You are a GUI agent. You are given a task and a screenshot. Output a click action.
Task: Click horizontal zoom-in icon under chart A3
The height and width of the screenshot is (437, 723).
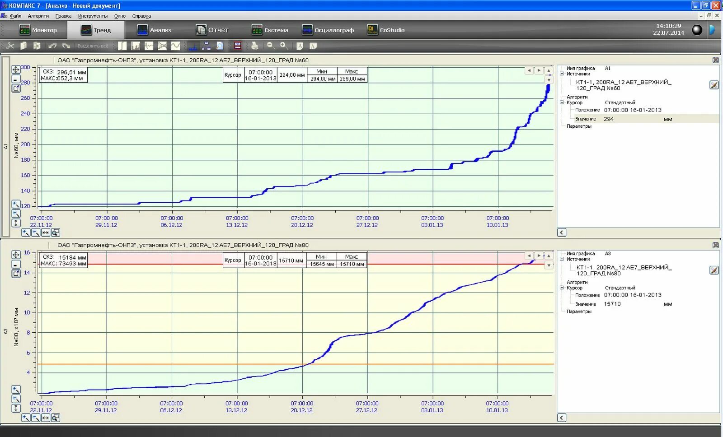[x=26, y=418]
